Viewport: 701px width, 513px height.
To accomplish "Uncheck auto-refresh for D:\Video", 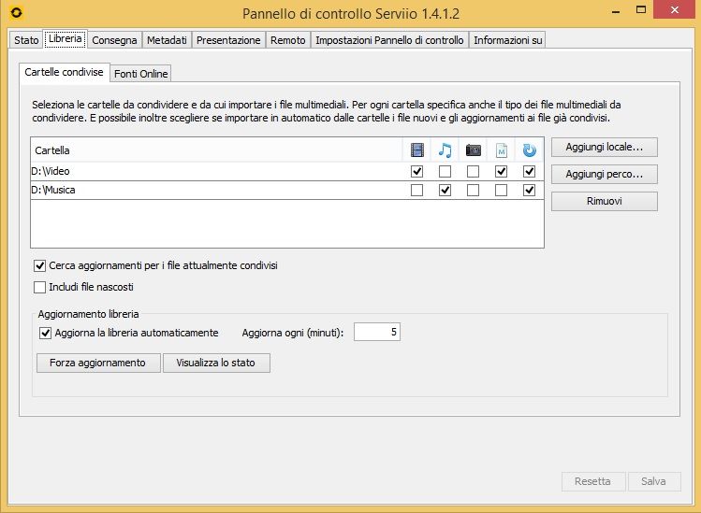I will click(x=530, y=171).
